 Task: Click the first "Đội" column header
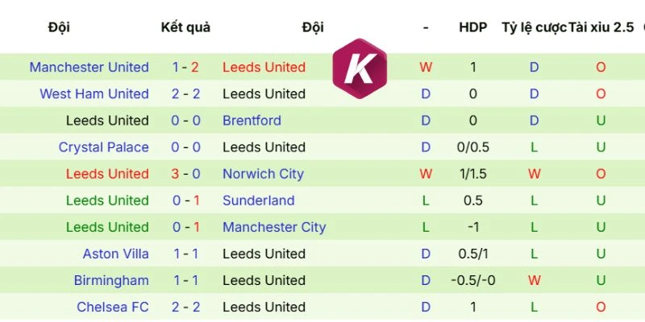(59, 27)
